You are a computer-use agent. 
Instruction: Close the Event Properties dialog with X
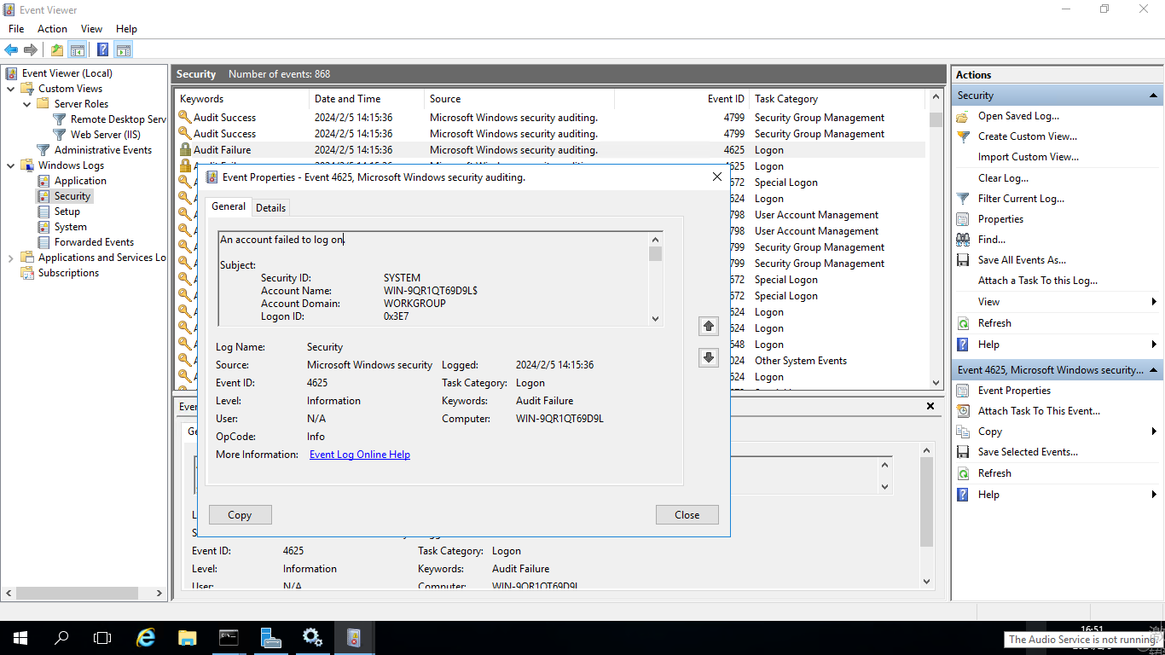tap(717, 177)
